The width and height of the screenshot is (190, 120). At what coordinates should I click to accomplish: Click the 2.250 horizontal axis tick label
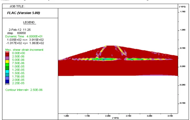point(108,116)
